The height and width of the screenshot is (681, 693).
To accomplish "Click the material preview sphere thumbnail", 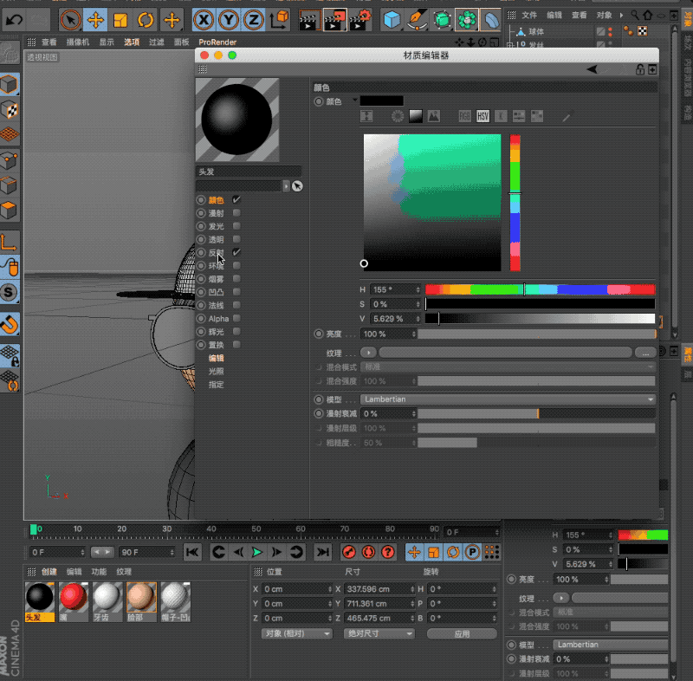I will (x=236, y=120).
